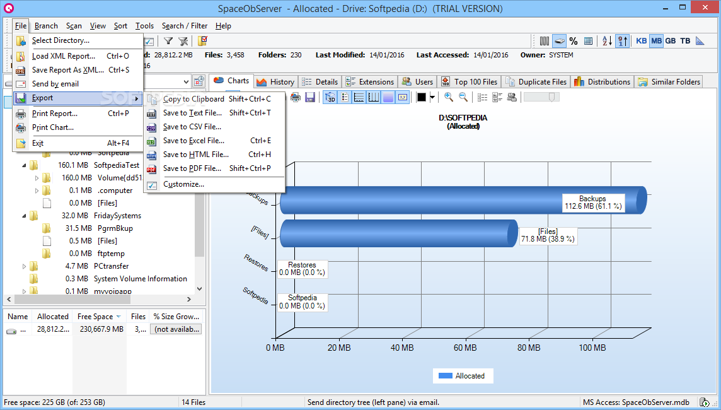Click the X,Y axis labels icon
The image size is (721, 410).
(x=403, y=97)
